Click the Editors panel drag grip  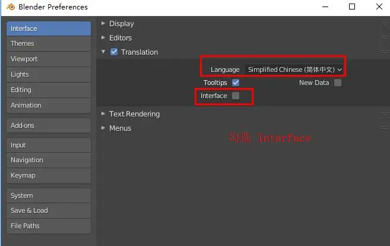(x=384, y=38)
